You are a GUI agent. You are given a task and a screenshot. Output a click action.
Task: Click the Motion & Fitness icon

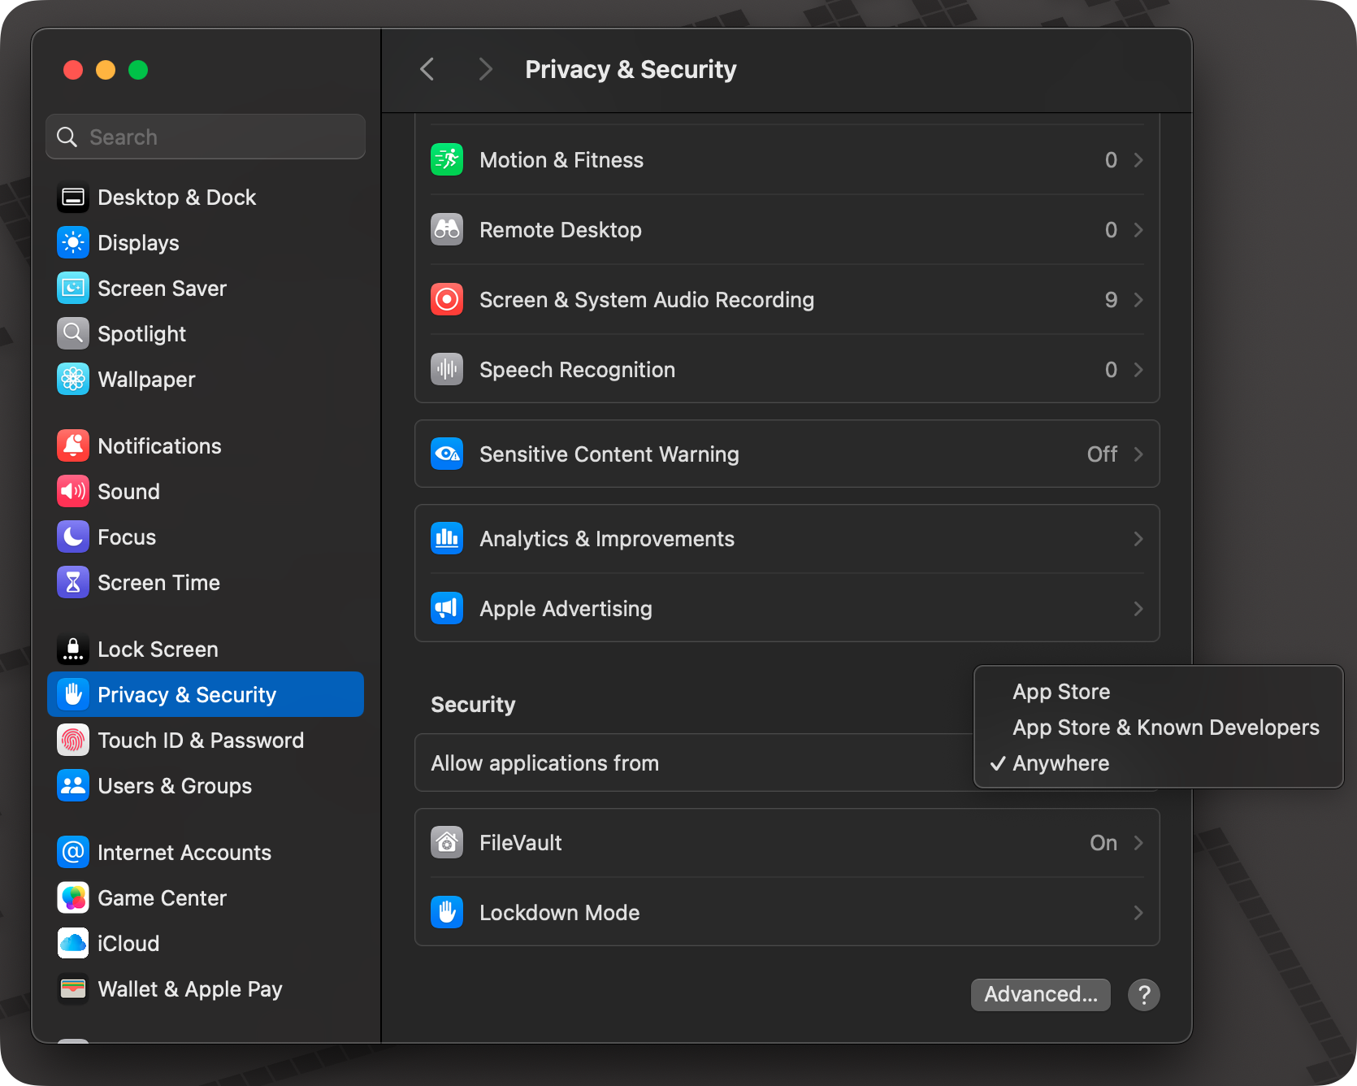coord(447,160)
